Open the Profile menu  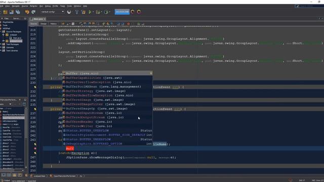coord(55,6)
